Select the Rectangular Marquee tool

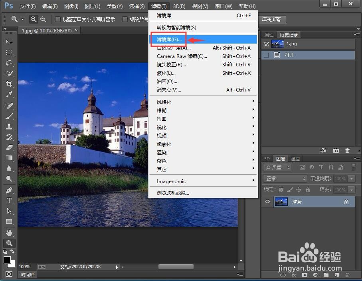(9, 52)
